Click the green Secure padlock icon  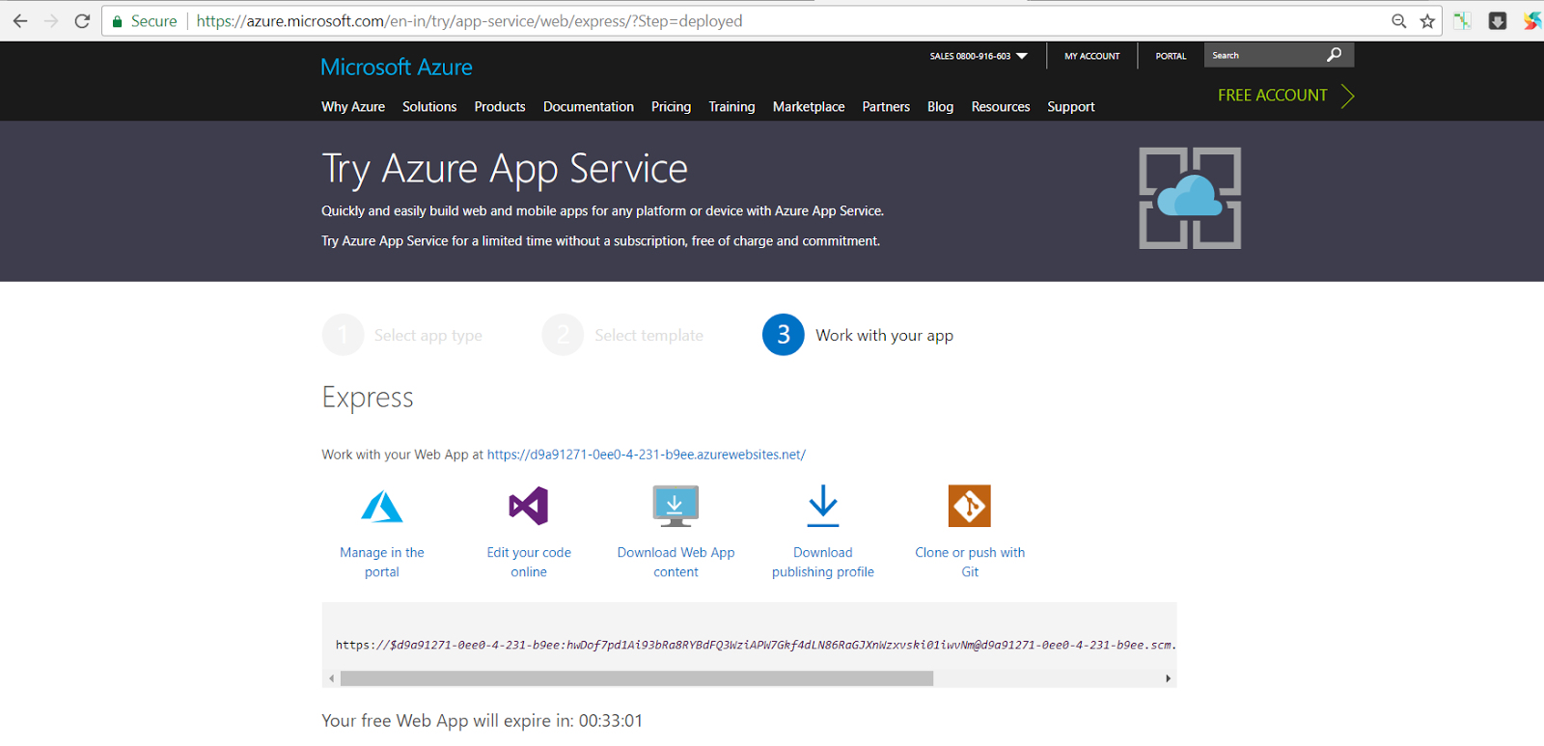(x=118, y=21)
